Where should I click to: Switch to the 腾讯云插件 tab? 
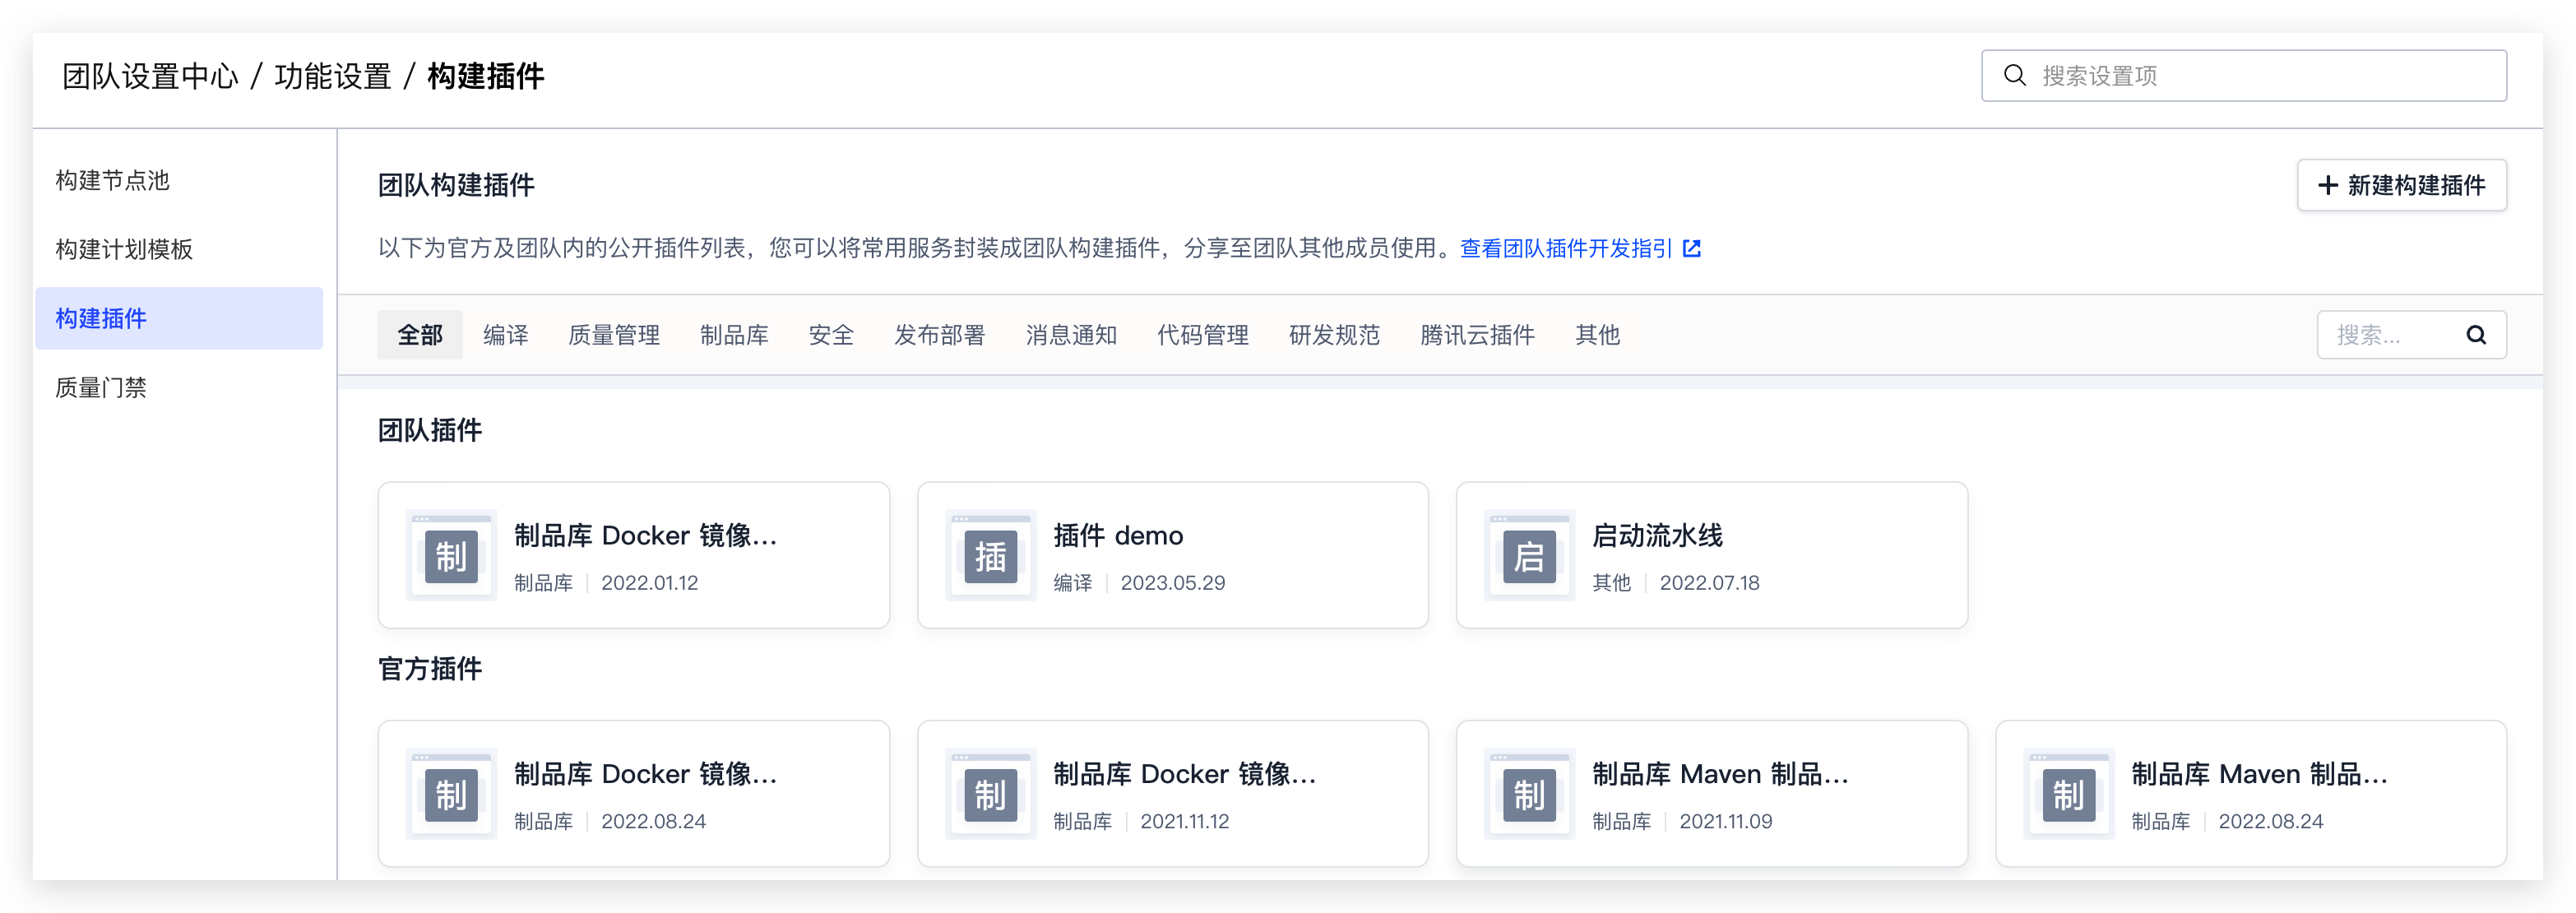coord(1477,335)
